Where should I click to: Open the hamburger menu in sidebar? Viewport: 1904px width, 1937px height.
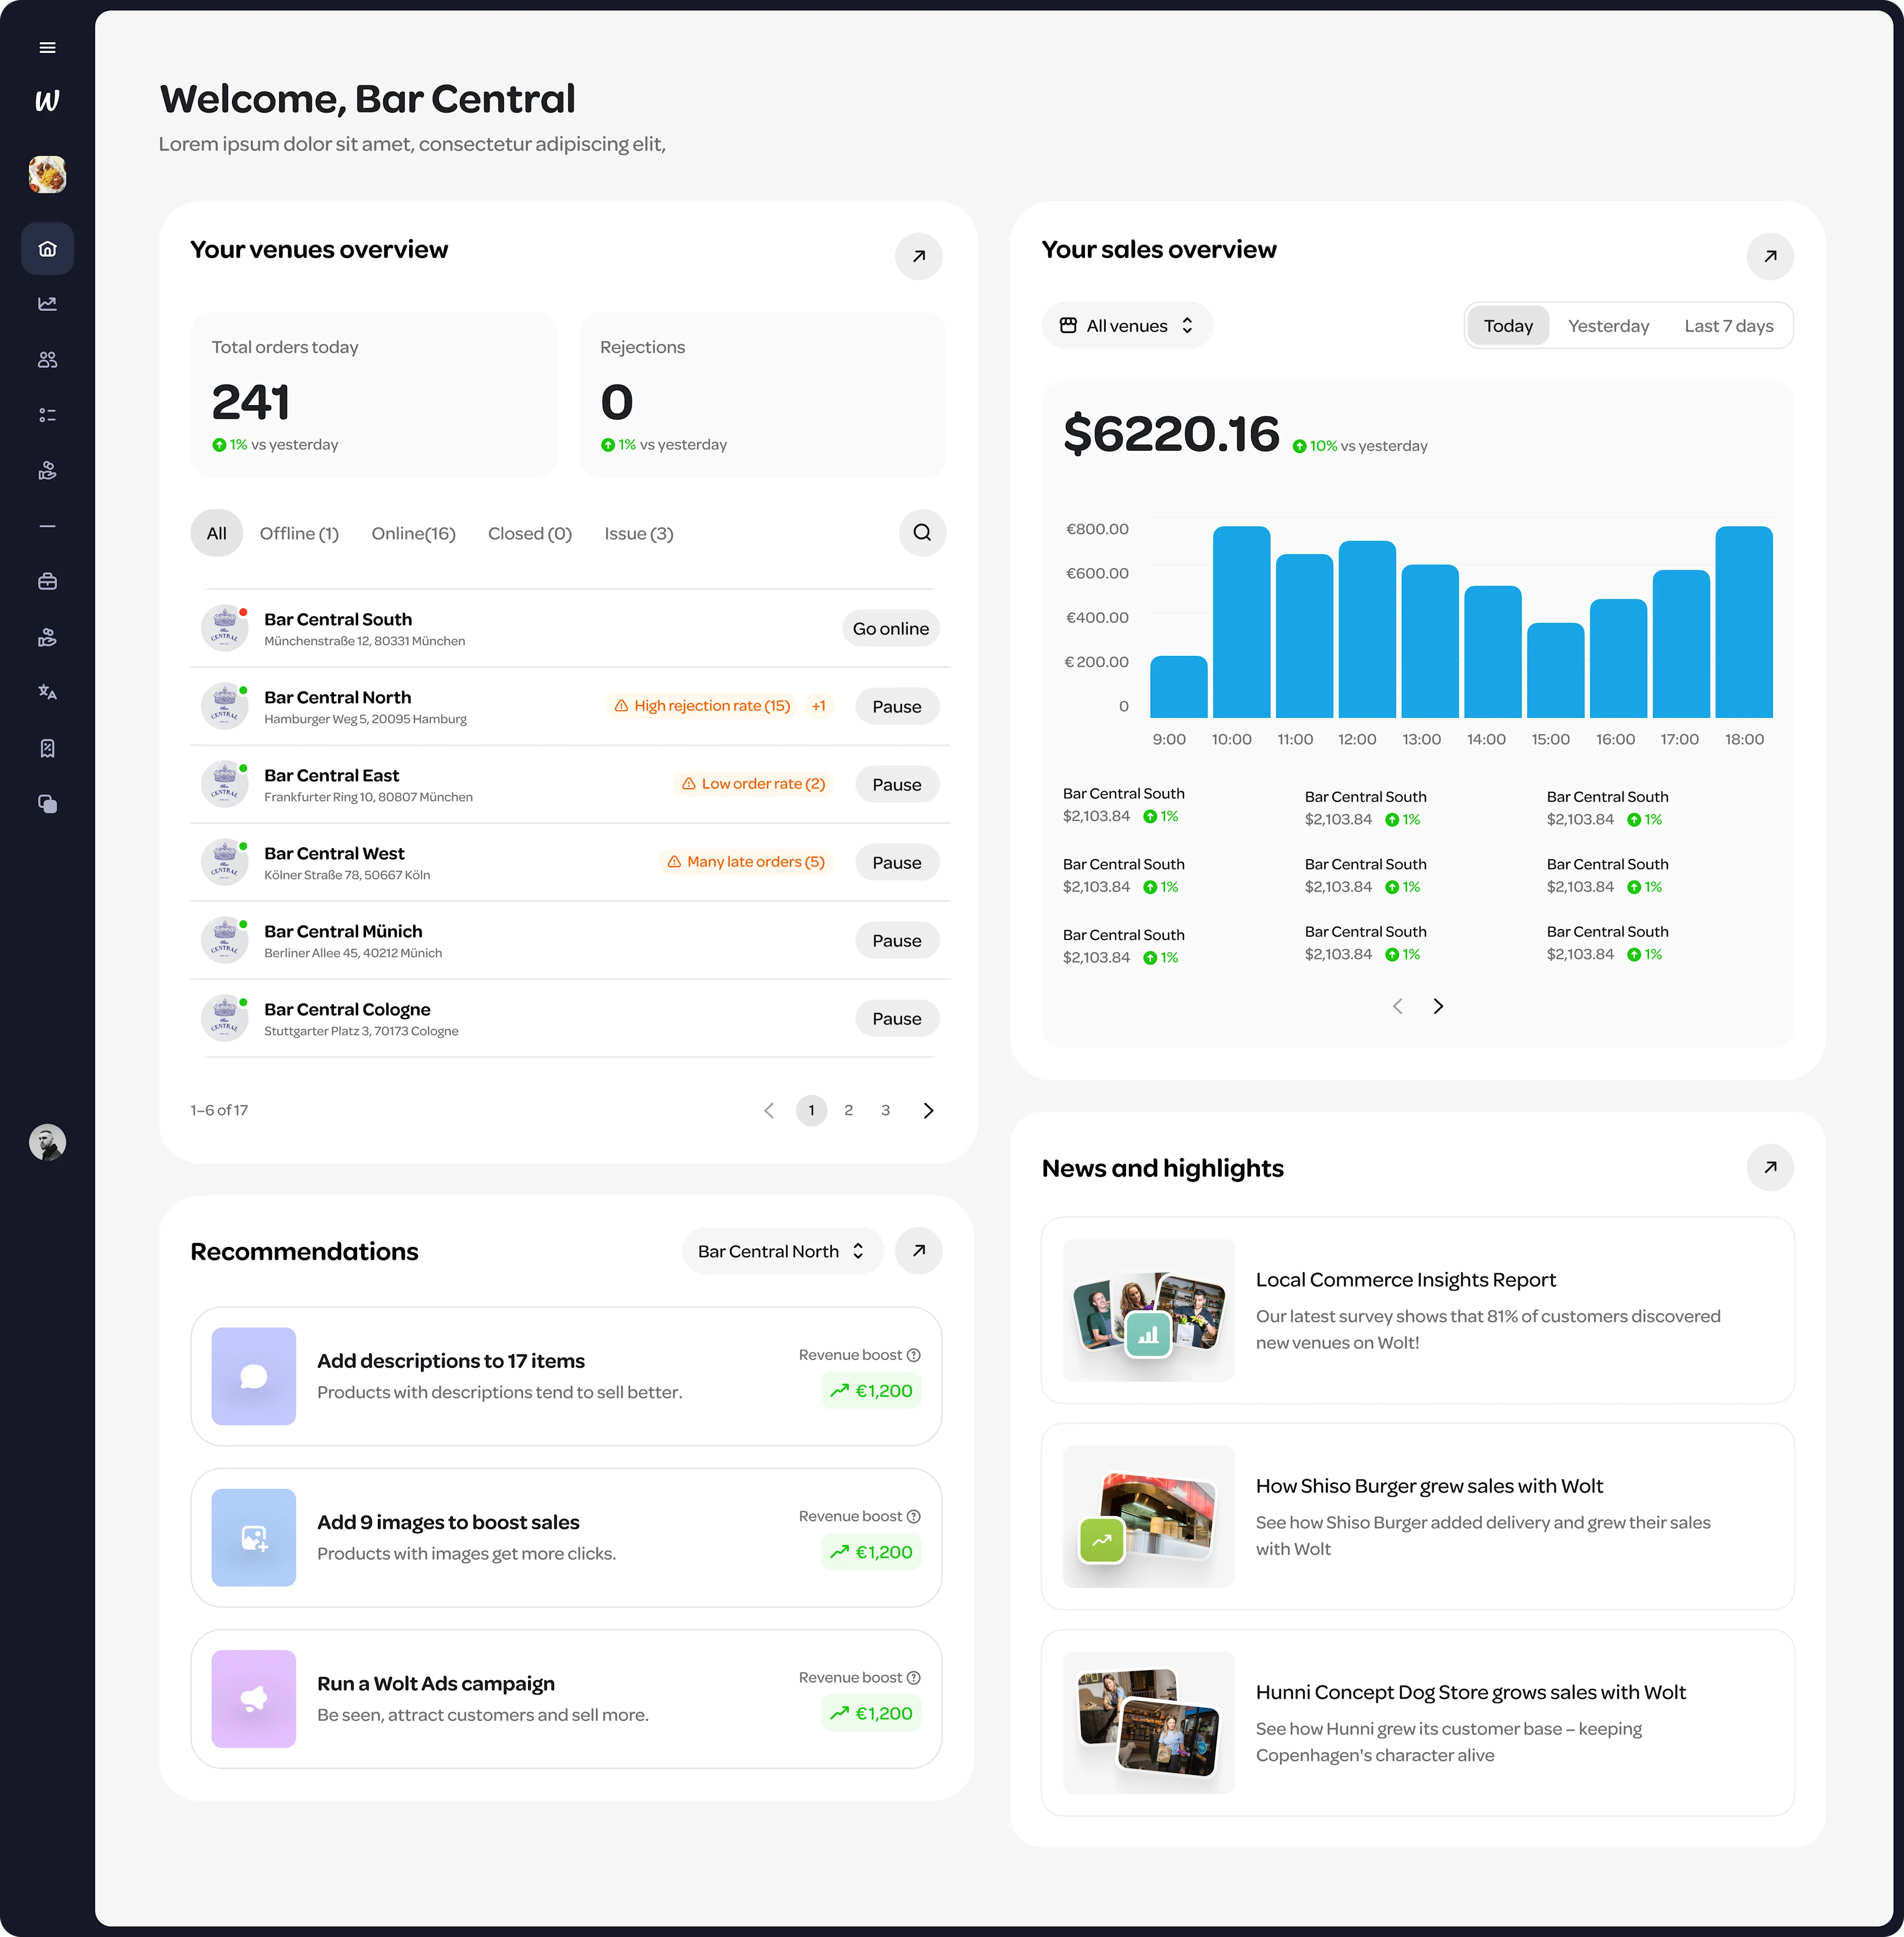47,48
